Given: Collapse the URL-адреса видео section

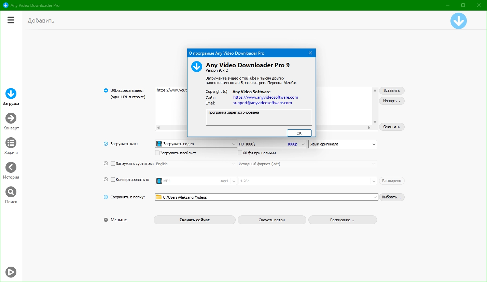Looking at the screenshot, I should 106,90.
